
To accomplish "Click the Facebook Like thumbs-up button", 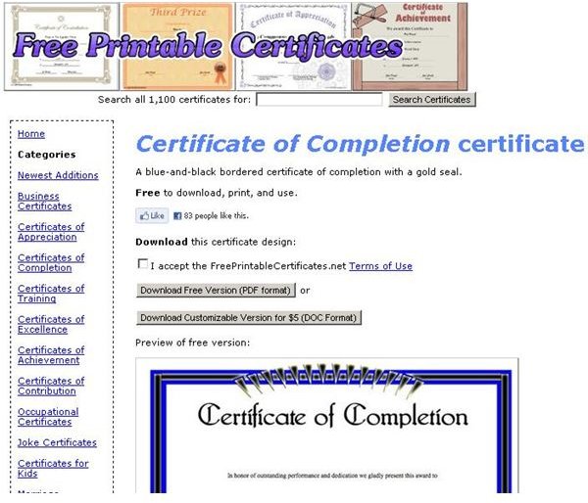I will click(x=152, y=215).
